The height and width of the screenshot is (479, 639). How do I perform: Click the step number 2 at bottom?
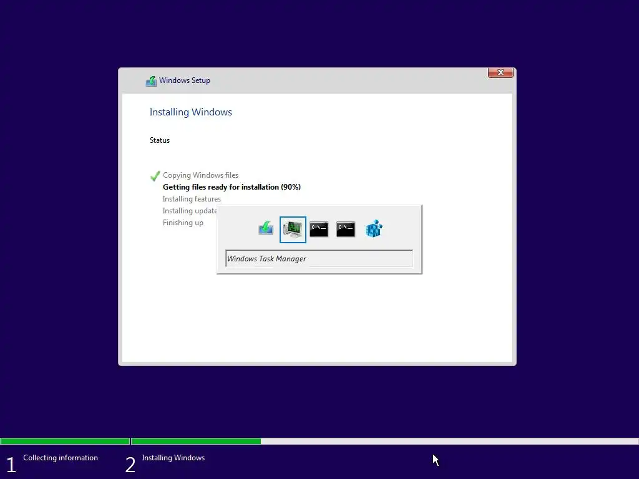tap(130, 465)
